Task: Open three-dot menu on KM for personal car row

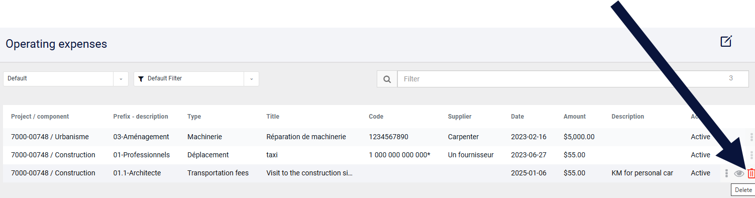Action: click(726, 173)
